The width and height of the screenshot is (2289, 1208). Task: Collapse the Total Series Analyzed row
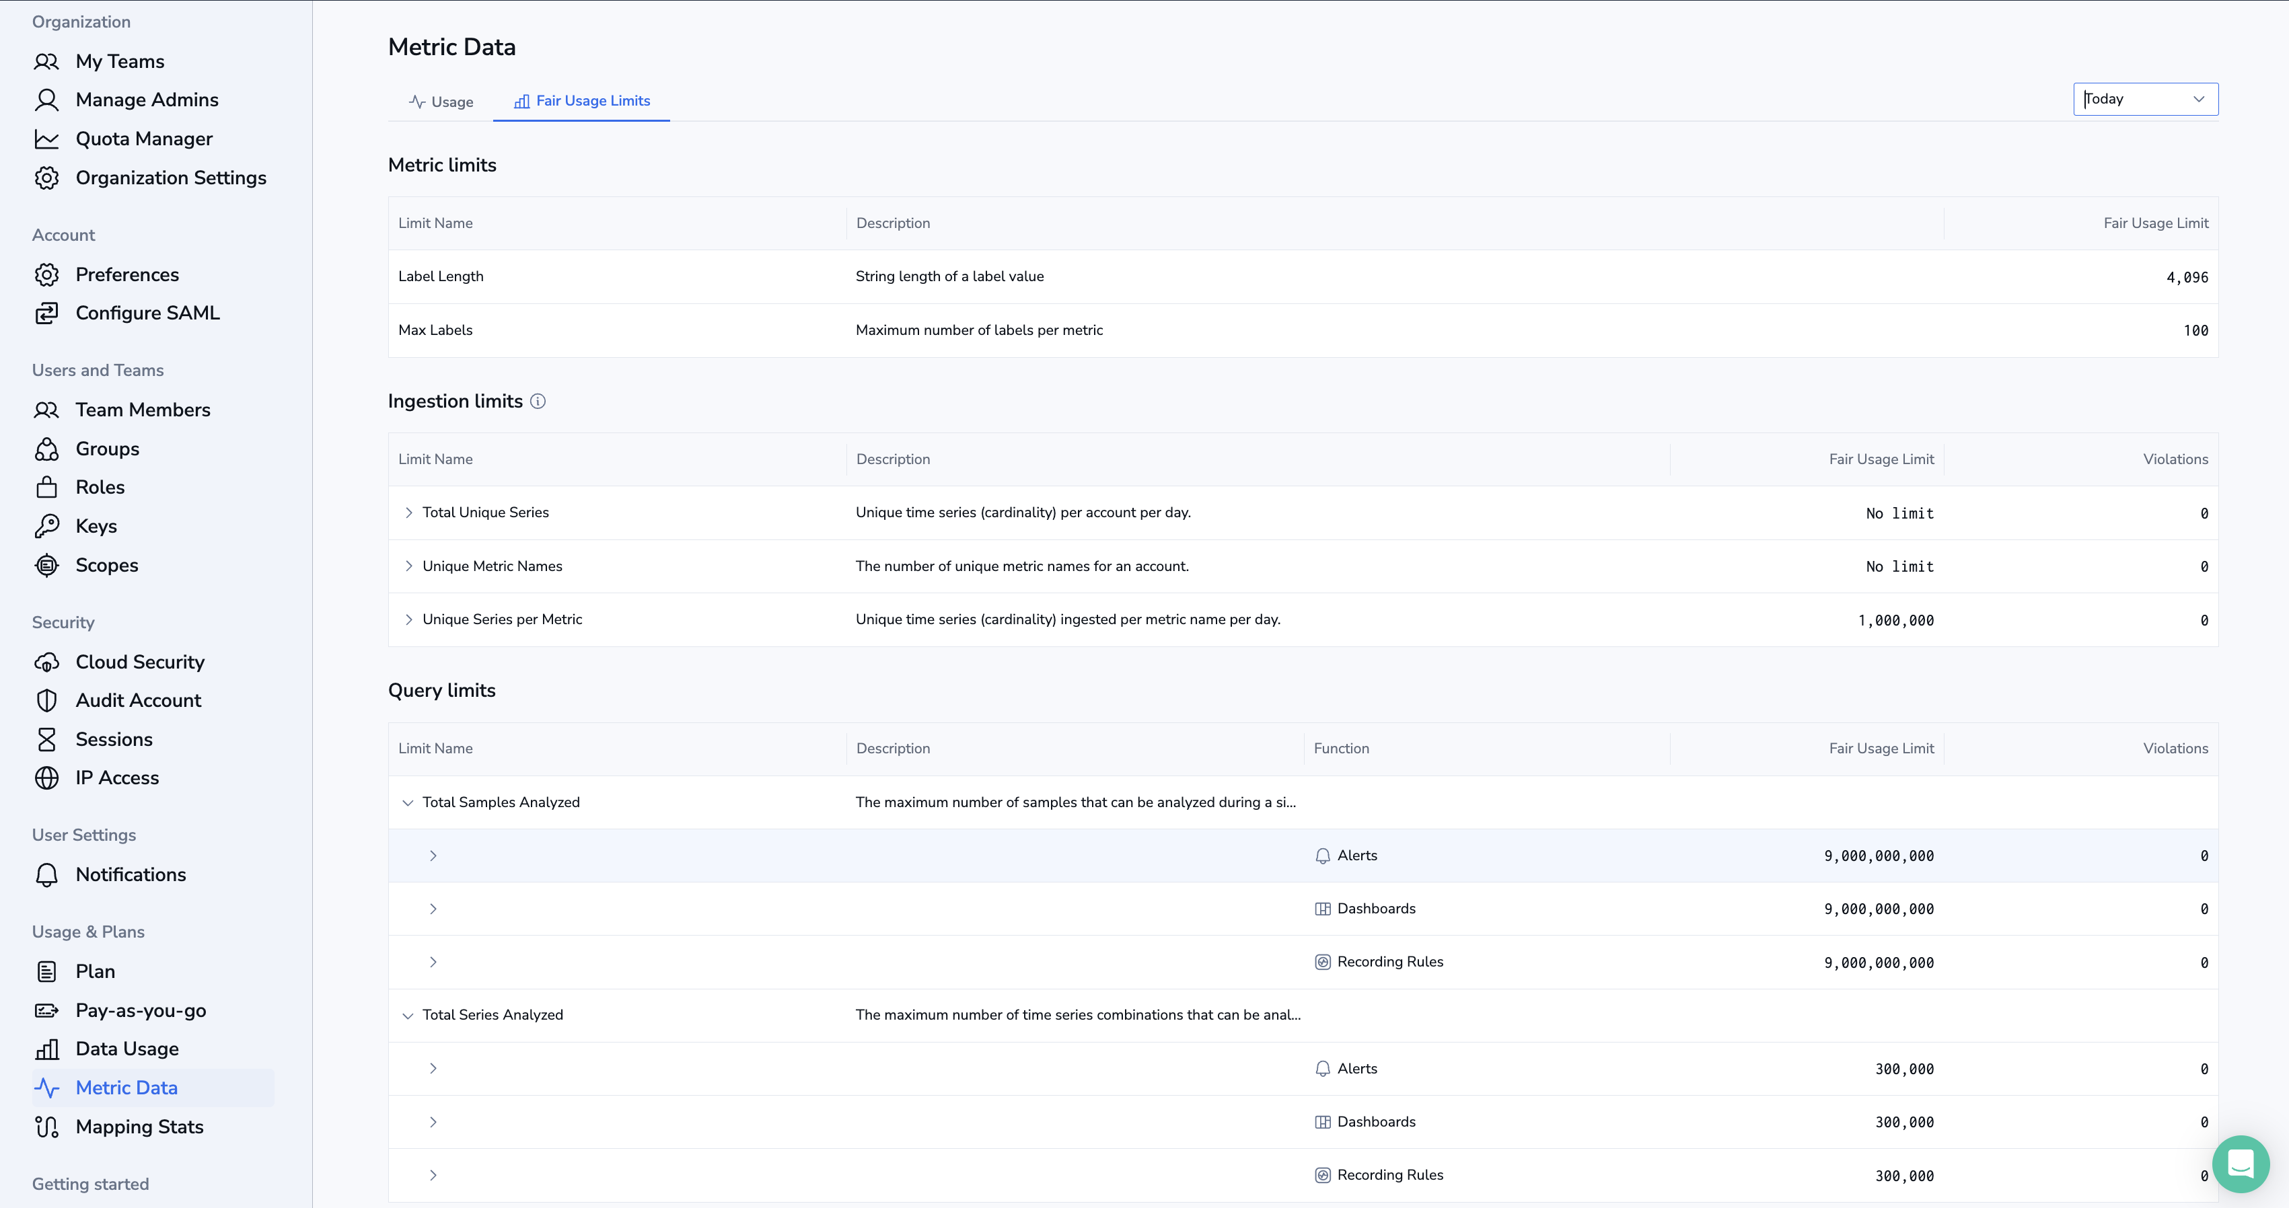tap(408, 1016)
